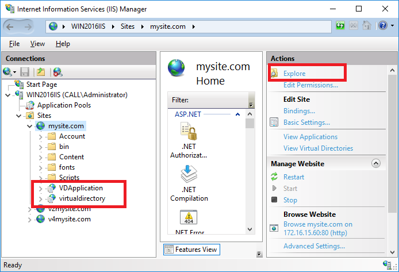Select Application Pools tree item
399x272 pixels.
pyautogui.click(x=64, y=105)
